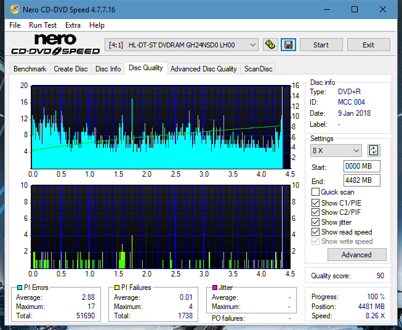402x330 pixels.
Task: Switch to the Disc Info tab
Action: click(108, 69)
